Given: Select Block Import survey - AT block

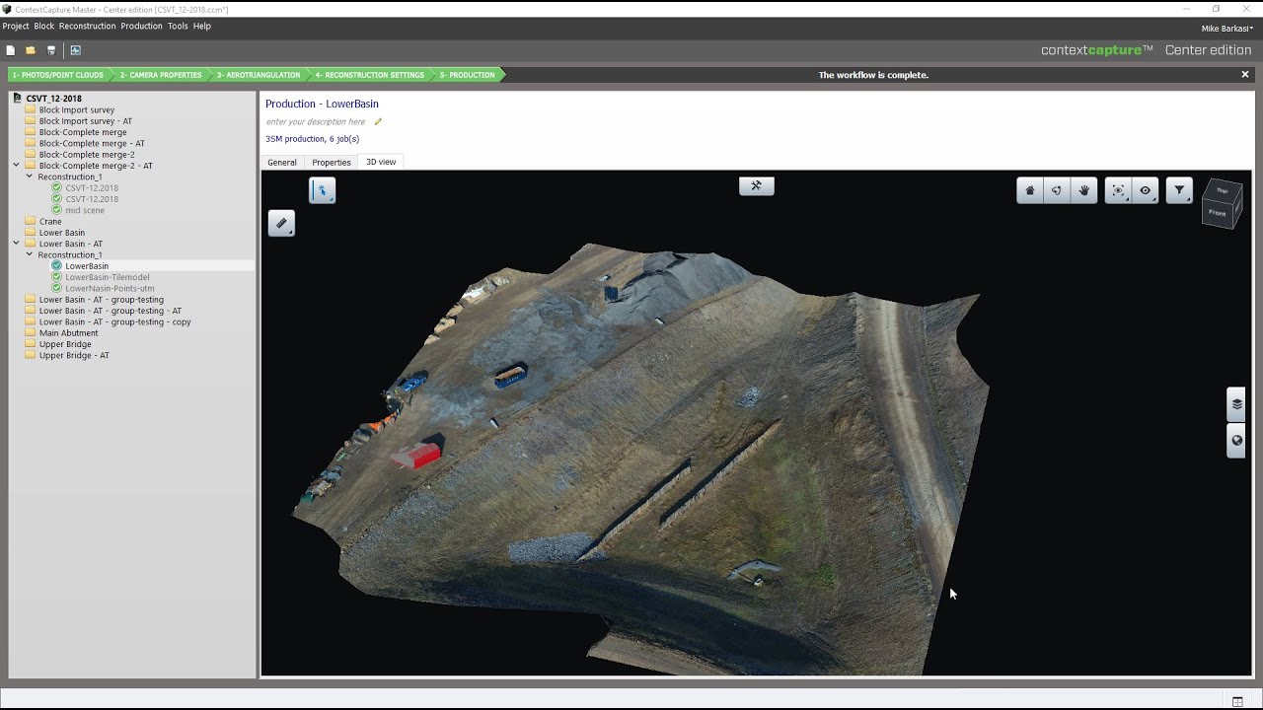Looking at the screenshot, I should pos(86,121).
